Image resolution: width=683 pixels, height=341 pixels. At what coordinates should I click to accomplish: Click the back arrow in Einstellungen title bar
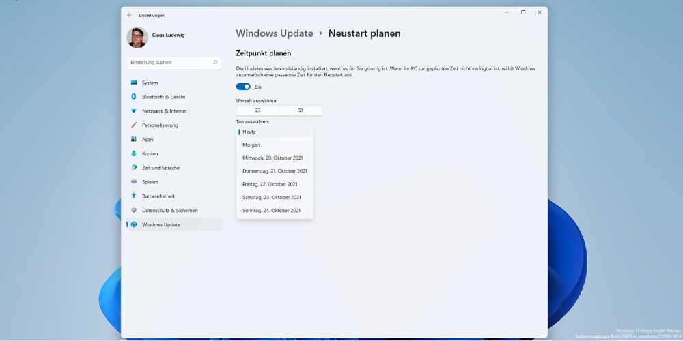pos(129,15)
